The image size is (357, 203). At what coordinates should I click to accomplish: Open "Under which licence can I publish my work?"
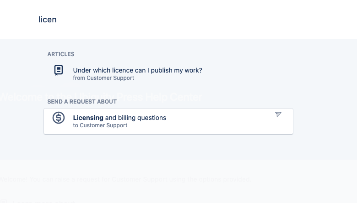[x=137, y=70]
